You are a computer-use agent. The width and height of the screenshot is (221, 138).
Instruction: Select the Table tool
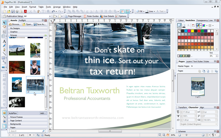(3, 36)
